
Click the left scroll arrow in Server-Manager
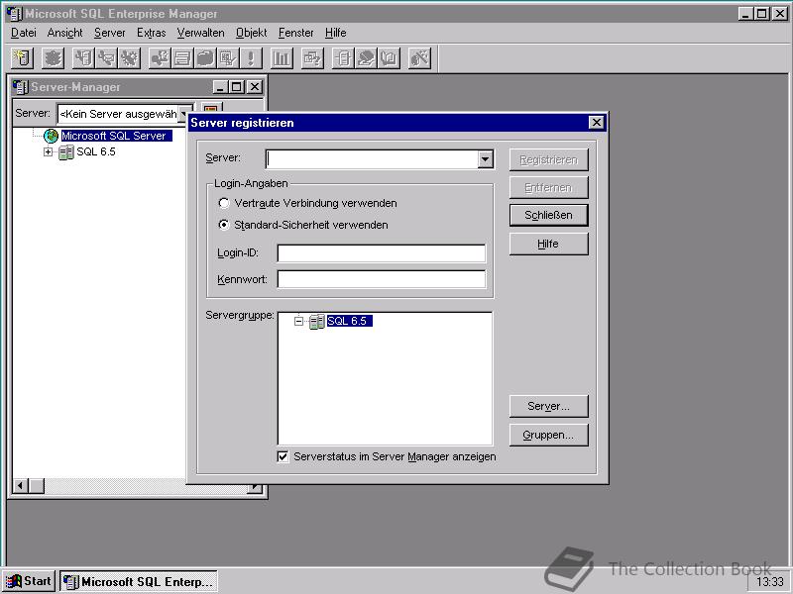pyautogui.click(x=20, y=486)
